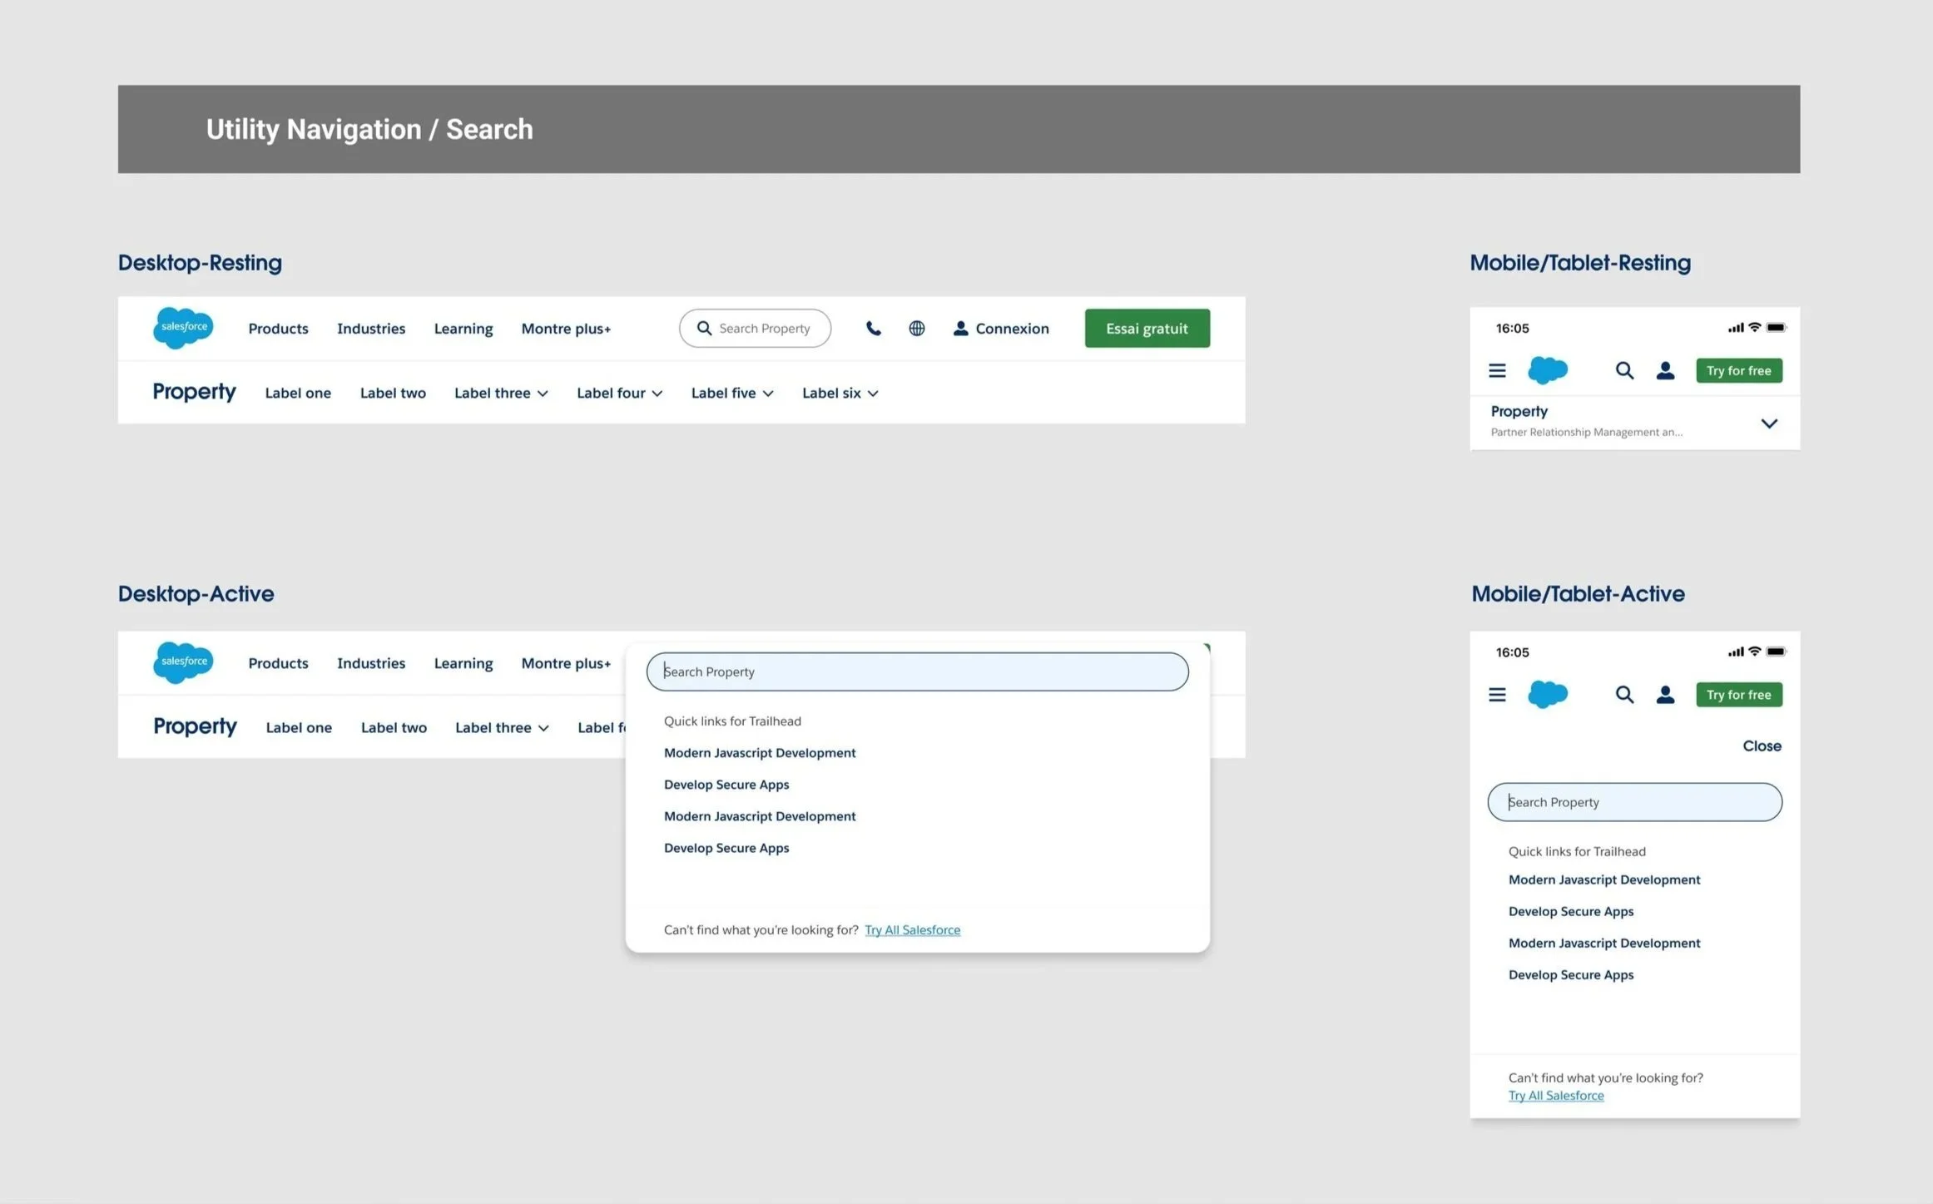
Task: Click Salesforce cloud logo in Desktop-Resting nav
Action: click(x=183, y=328)
